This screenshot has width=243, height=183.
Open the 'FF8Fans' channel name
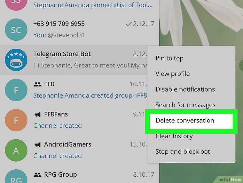point(56,115)
